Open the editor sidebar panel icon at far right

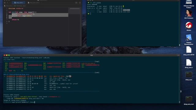point(80,3)
